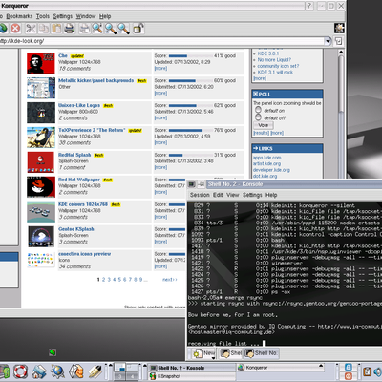The width and height of the screenshot is (382, 382).
Task: Launch the mail letters icon on the panel
Action: tap(76, 371)
